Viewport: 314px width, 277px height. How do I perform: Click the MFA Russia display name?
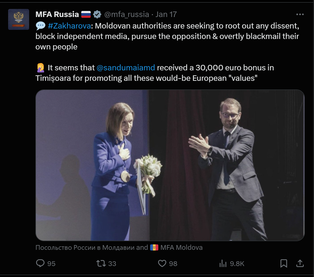pyautogui.click(x=57, y=14)
